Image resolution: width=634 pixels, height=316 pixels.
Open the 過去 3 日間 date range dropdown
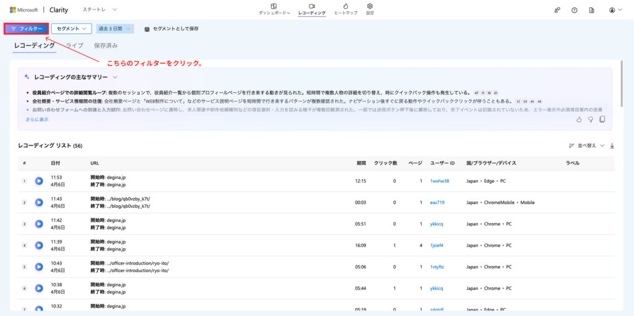click(115, 28)
